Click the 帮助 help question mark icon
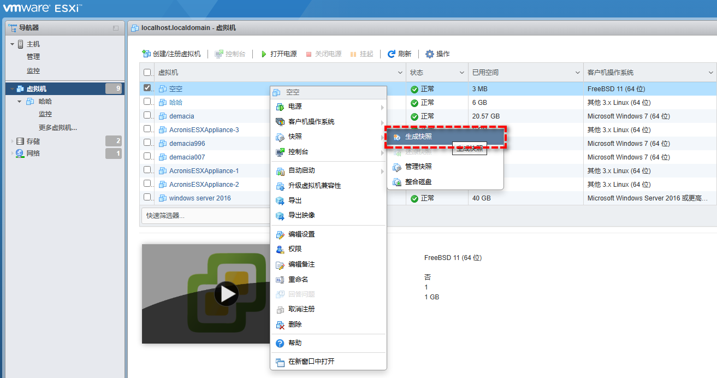This screenshot has width=717, height=378. (x=280, y=343)
